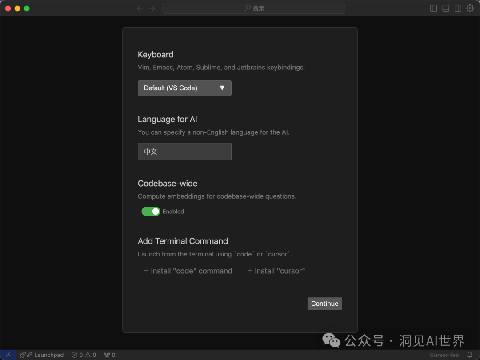Show forwarded ports indicator in status bar

pos(110,355)
